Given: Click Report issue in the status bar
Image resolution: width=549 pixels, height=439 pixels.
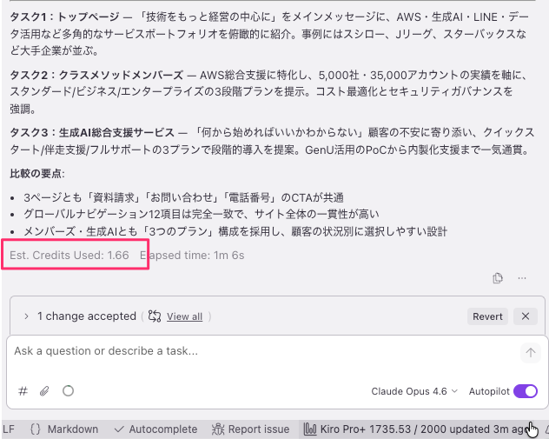Looking at the screenshot, I should (x=251, y=429).
